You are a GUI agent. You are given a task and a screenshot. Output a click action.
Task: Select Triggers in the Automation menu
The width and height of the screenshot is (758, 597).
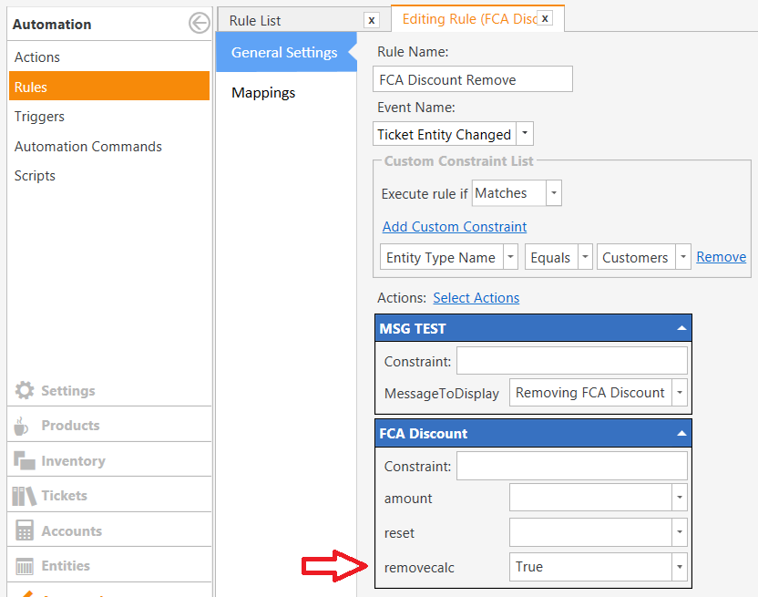(39, 117)
